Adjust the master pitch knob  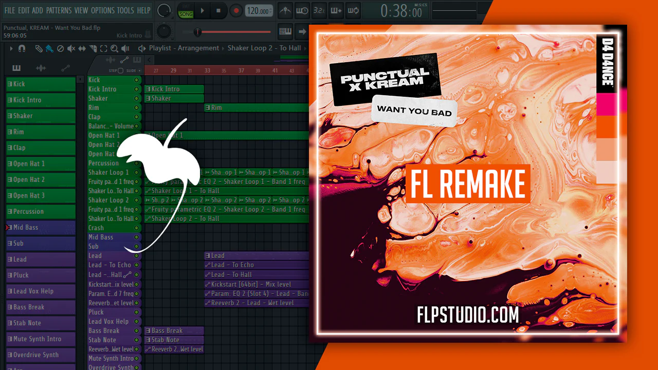(x=164, y=31)
